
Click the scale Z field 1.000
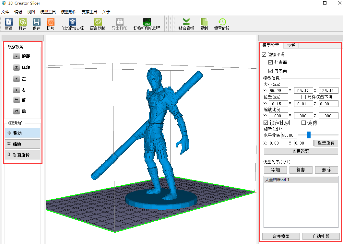pos(328,116)
